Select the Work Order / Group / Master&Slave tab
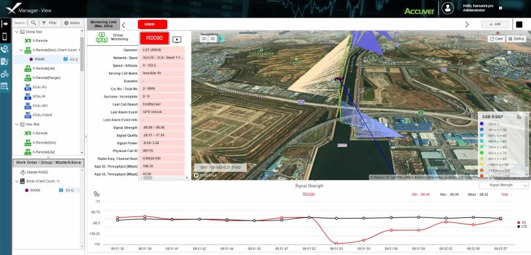 [48, 163]
